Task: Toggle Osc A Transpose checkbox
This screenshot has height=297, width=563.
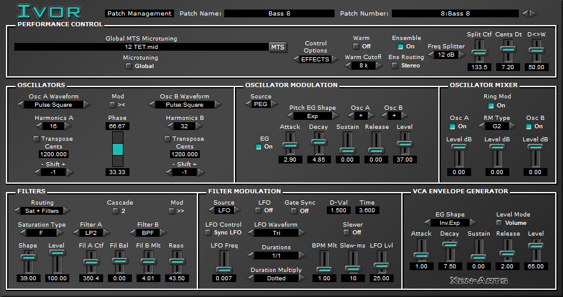Action: (36, 138)
